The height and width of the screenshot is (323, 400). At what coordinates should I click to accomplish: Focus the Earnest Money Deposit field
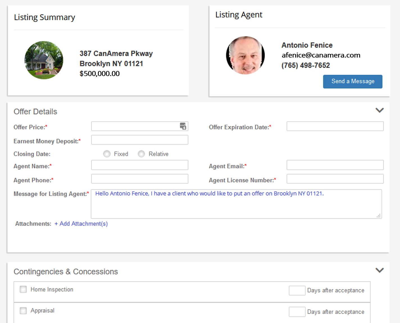point(140,139)
